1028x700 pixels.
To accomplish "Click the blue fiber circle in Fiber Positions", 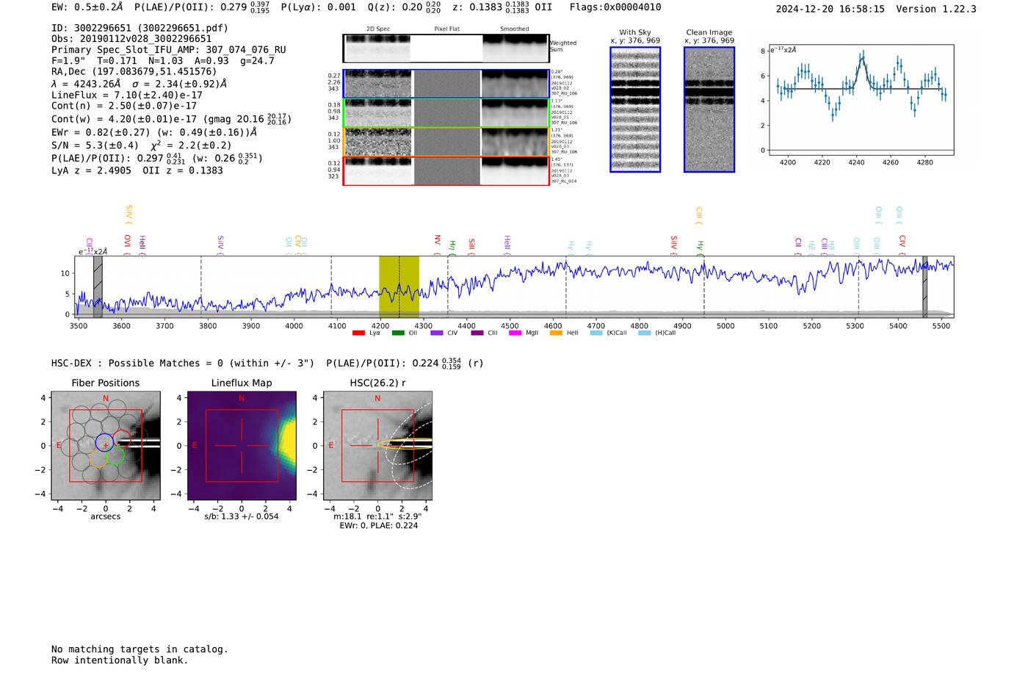I will coord(104,442).
